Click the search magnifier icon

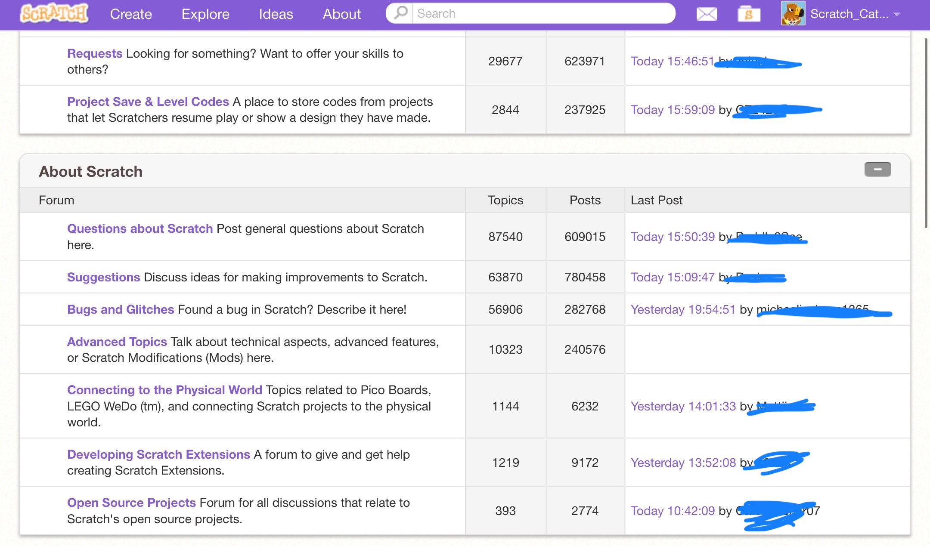click(400, 13)
